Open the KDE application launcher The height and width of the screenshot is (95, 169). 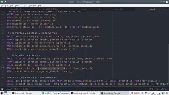[2, 93]
